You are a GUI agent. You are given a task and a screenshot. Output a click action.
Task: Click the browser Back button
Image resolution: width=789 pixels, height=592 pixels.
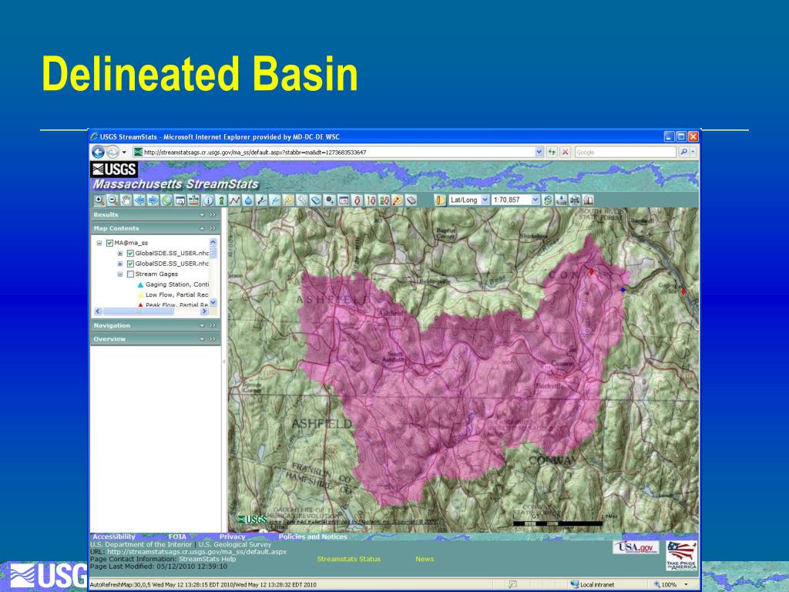pyautogui.click(x=98, y=152)
